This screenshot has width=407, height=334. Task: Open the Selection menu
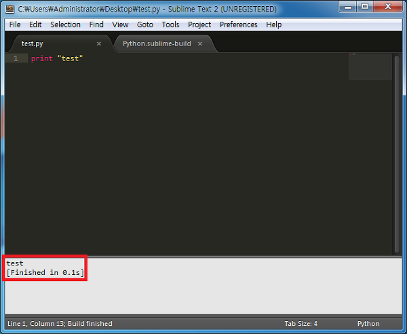pyautogui.click(x=65, y=24)
